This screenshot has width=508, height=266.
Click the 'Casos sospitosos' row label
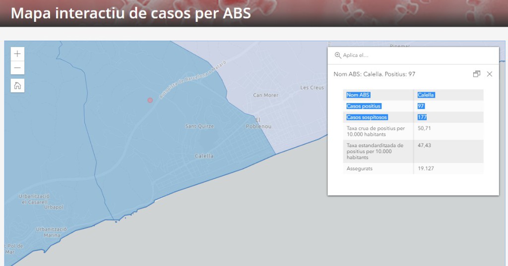click(367, 117)
